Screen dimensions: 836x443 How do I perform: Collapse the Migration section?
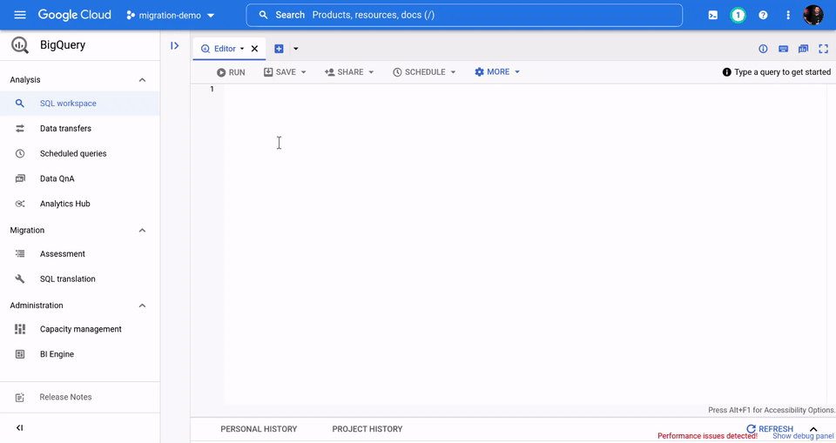[x=142, y=231]
